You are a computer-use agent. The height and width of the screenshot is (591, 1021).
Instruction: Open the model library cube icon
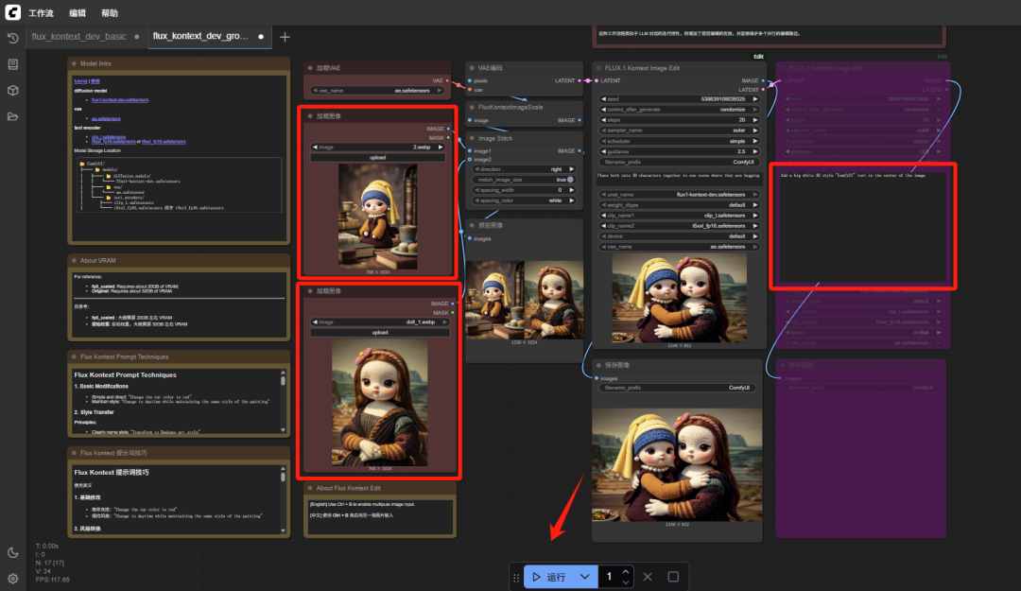point(13,91)
